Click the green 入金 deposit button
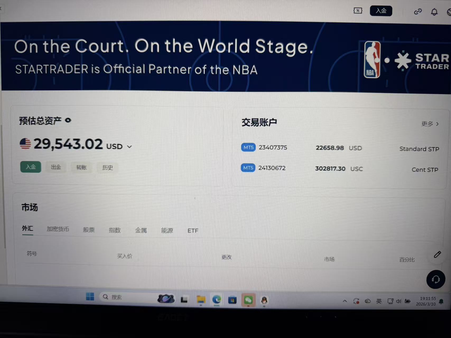 coord(31,167)
